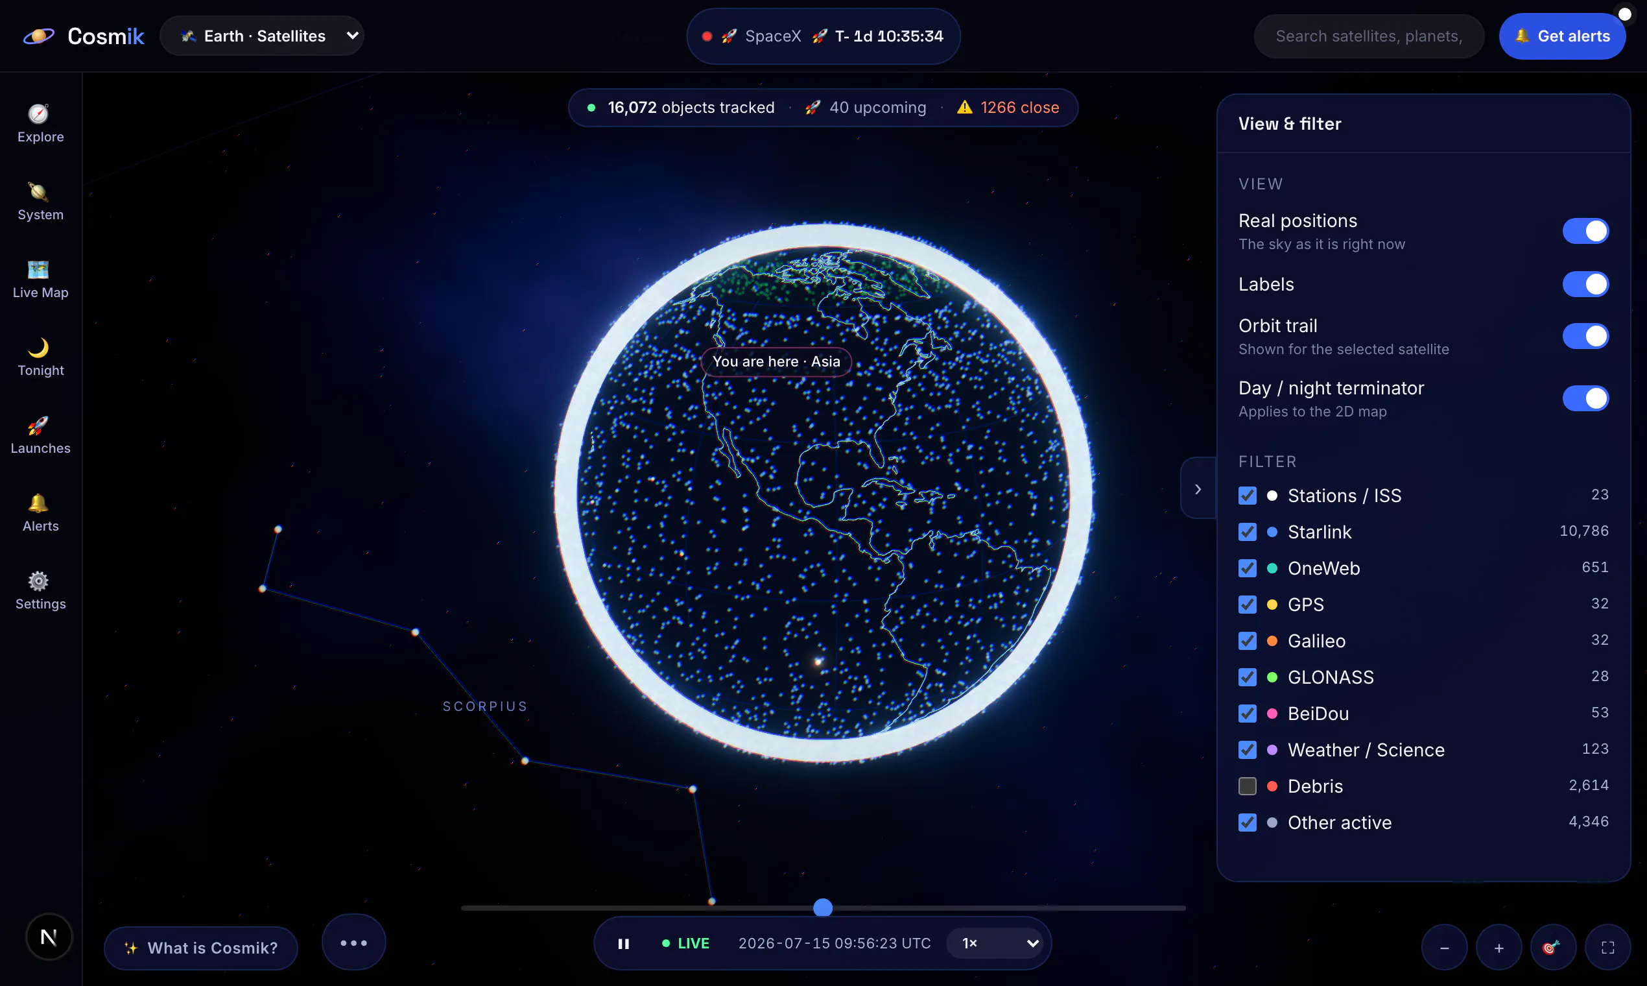The image size is (1647, 986).
Task: Open the System planet icon
Action: 38,191
